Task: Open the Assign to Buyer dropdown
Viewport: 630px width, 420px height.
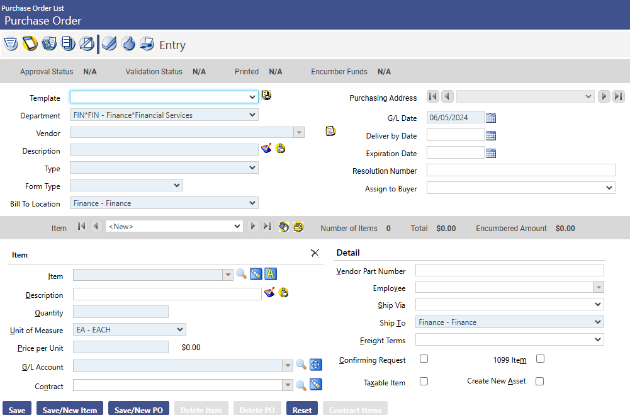Action: 520,188
